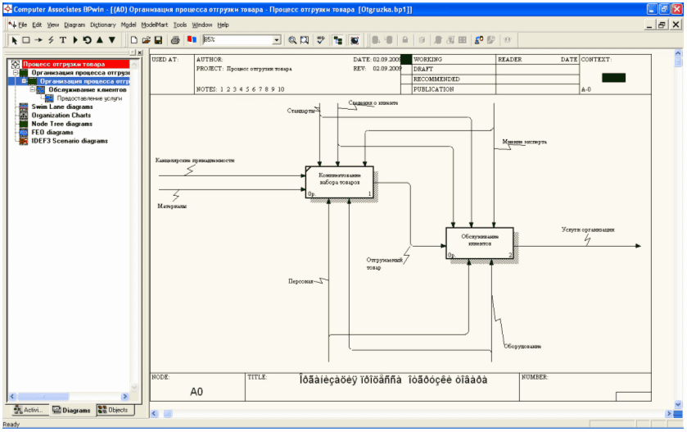Open the Diagram Dictionary Editor play icon
Viewport: 687px width, 432px height.
(75, 40)
